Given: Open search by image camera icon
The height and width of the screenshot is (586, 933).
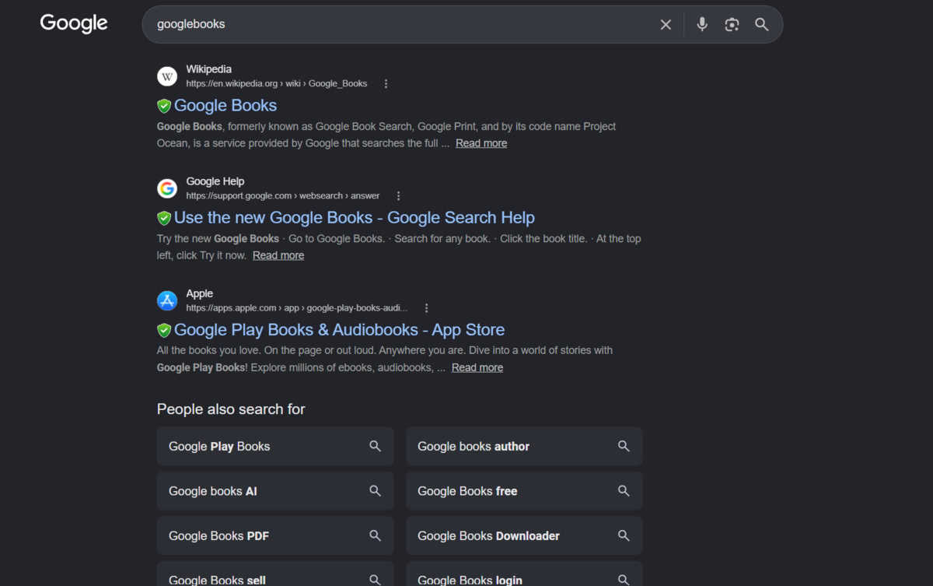Looking at the screenshot, I should 732,25.
